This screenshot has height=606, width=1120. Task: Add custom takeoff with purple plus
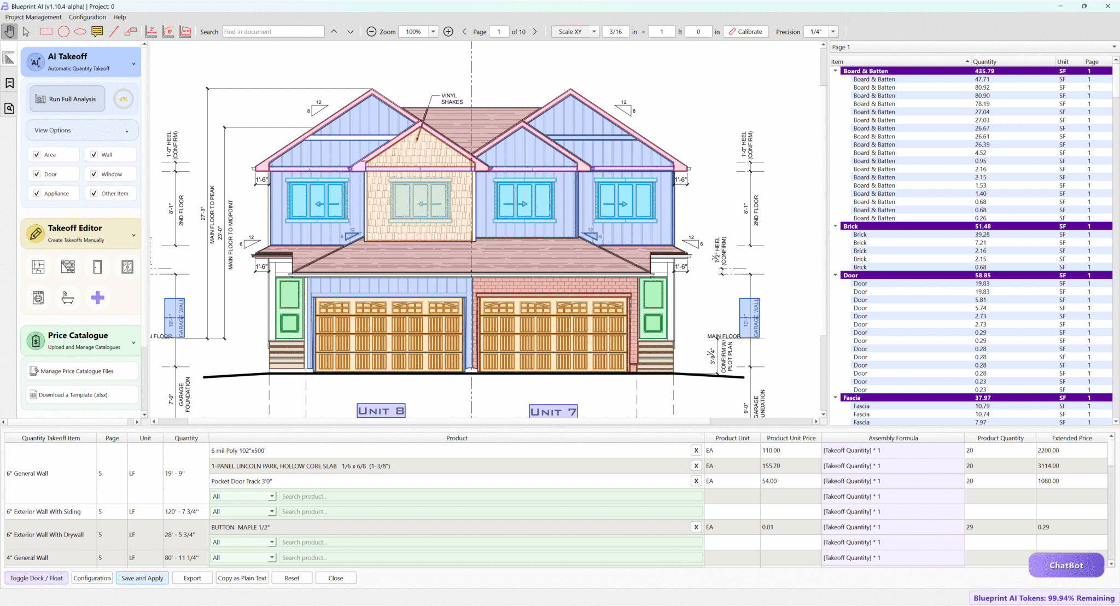click(97, 298)
